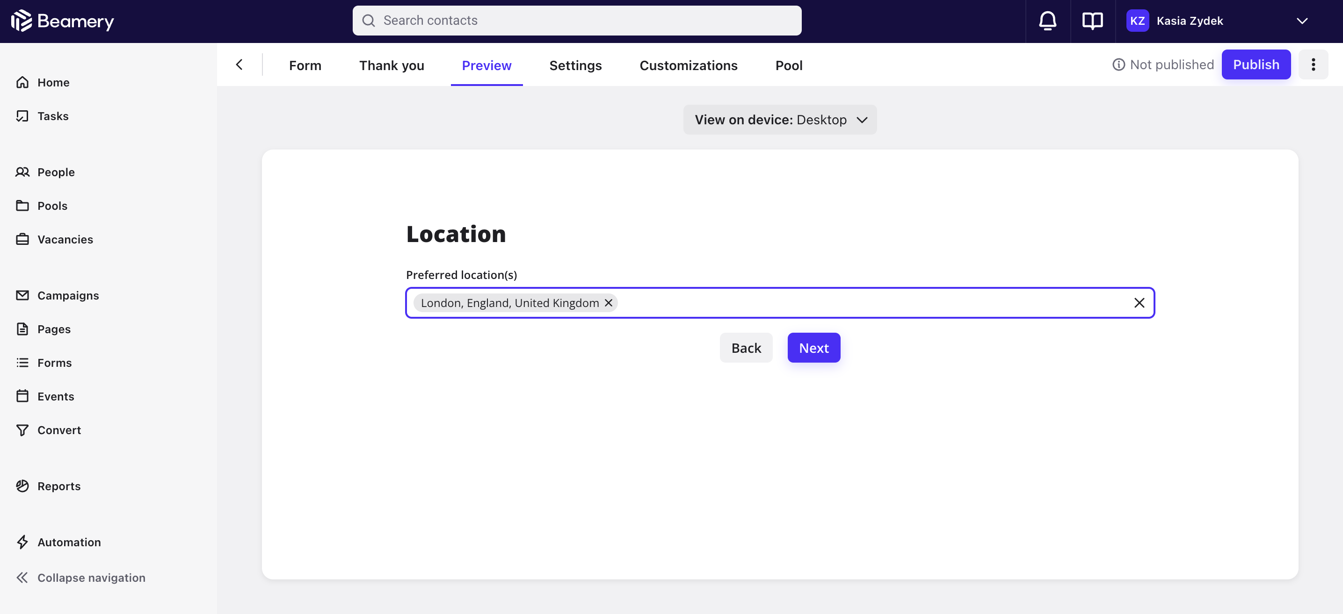Click the user avatar KZ icon
The width and height of the screenshot is (1343, 614).
point(1138,20)
